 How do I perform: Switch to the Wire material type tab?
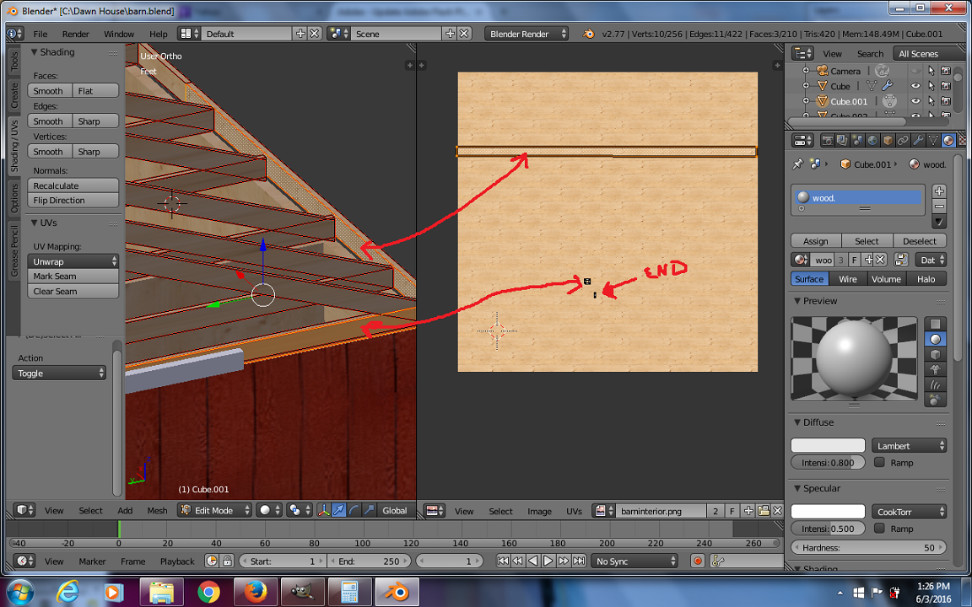pyautogui.click(x=847, y=279)
